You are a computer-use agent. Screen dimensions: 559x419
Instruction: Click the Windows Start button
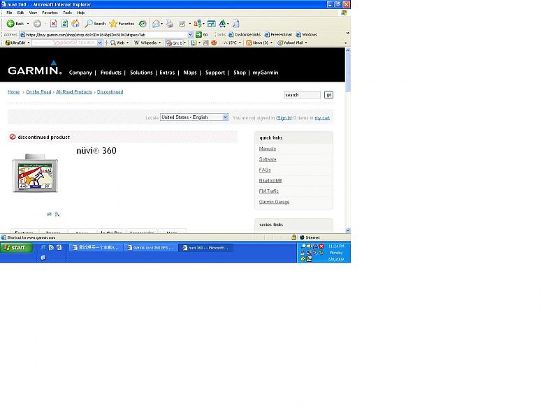pos(15,248)
